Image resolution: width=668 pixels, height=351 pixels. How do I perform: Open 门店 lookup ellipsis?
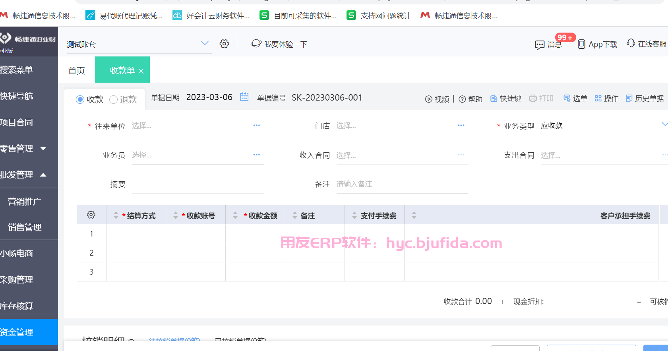click(461, 125)
